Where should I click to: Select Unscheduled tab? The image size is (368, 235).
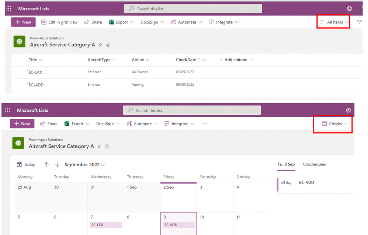coord(315,164)
